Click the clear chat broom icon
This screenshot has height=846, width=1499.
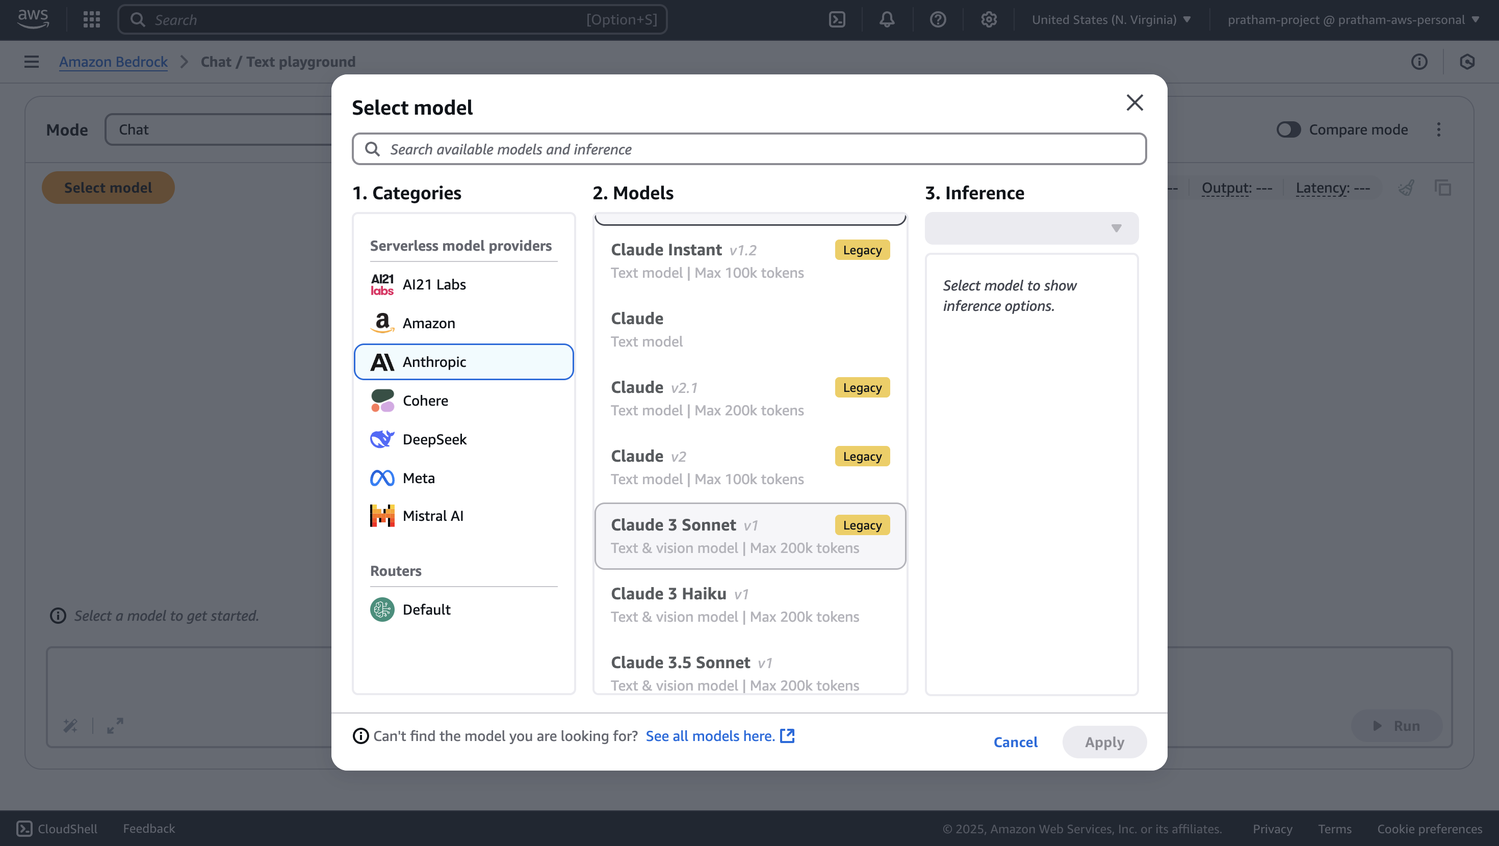pos(1407,188)
